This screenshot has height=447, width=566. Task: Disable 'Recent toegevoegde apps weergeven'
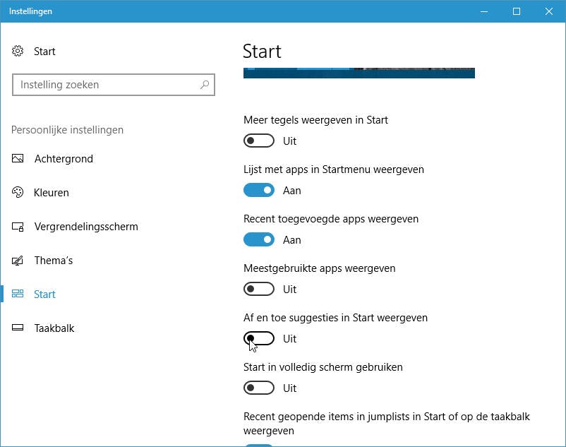tap(259, 240)
